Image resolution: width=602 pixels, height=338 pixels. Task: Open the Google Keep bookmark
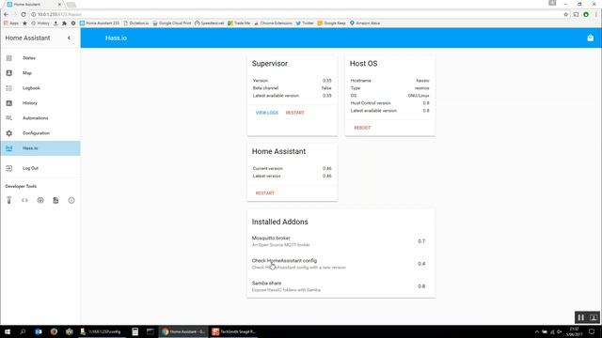click(x=331, y=23)
